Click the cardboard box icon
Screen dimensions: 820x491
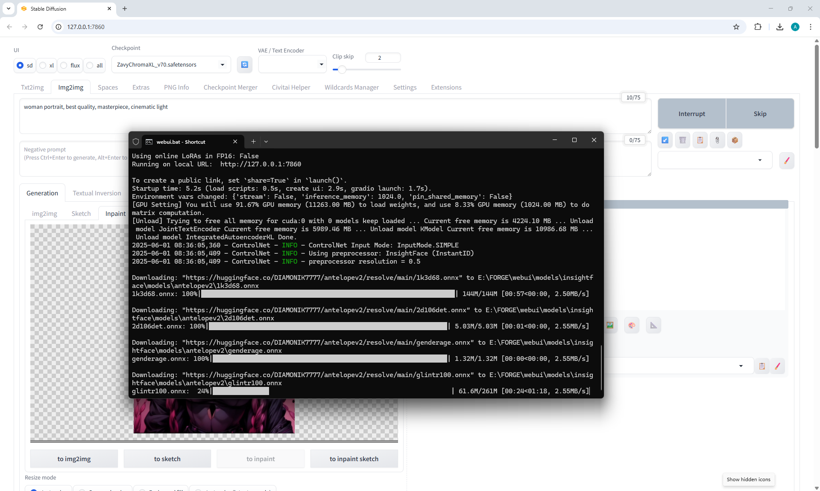(735, 140)
